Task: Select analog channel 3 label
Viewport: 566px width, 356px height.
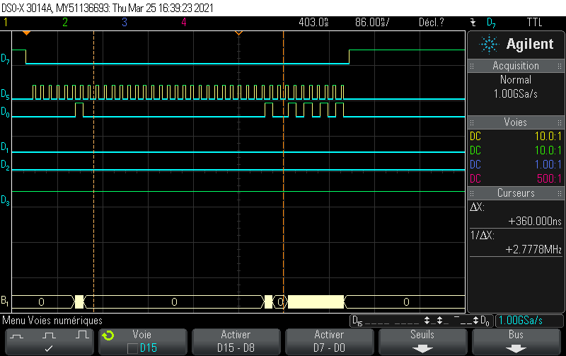Action: point(125,23)
